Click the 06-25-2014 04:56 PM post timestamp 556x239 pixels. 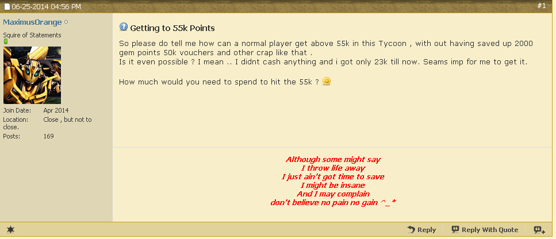tap(46, 7)
